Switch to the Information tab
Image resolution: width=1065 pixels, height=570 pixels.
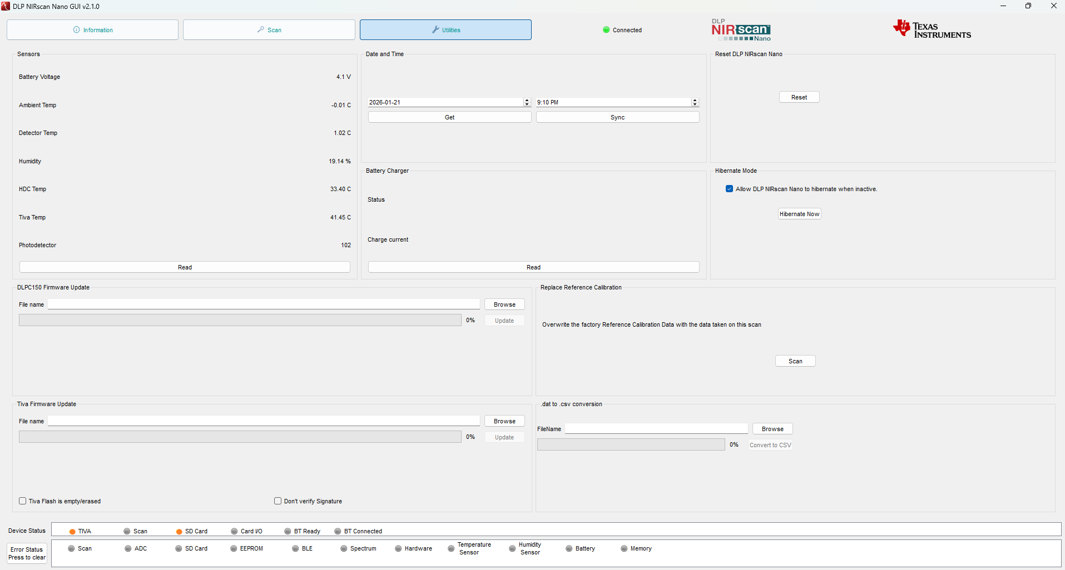[x=93, y=30]
